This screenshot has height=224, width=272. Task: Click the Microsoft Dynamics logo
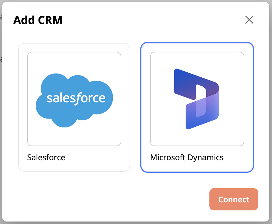coord(197,99)
